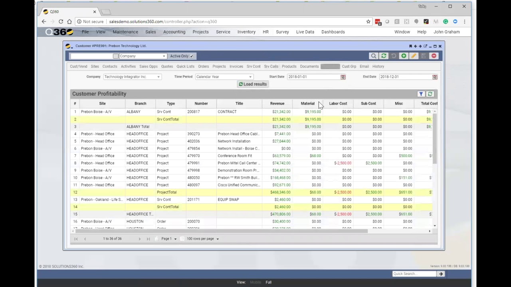Click the Load results button

coord(253,84)
